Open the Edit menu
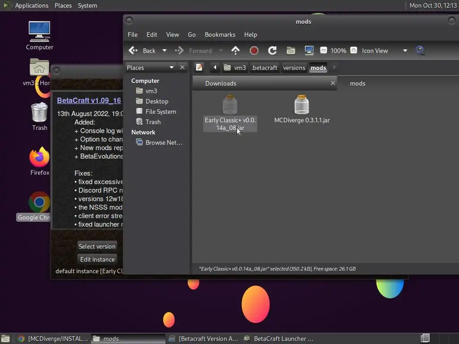 pyautogui.click(x=152, y=34)
